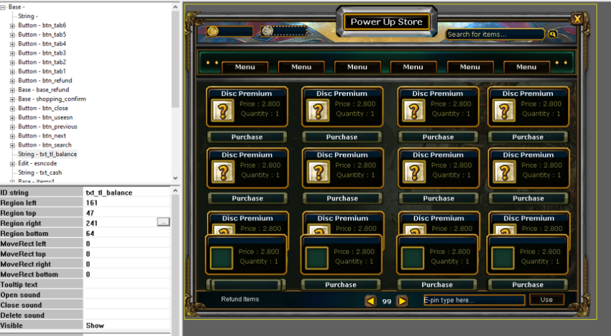This screenshot has height=336, width=611.
Task: Click the Use button beside E-pin field
Action: click(x=546, y=299)
